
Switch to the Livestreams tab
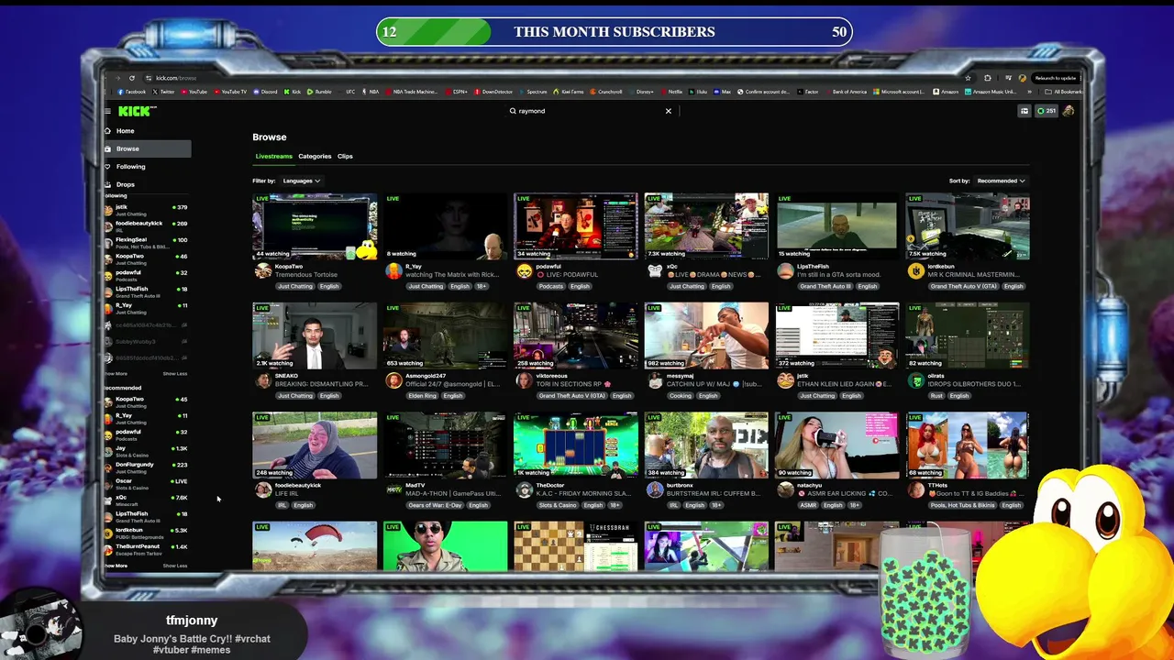coord(273,157)
